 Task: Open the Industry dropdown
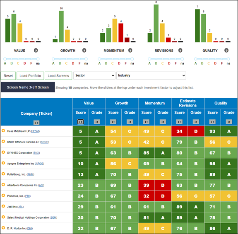pyautogui.click(x=151, y=75)
